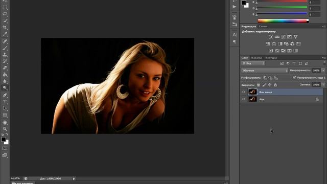Open the Adjustments panel flyout menu

pos(324,26)
